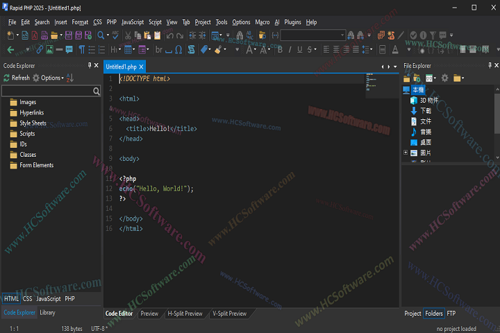Justify text alignment
This screenshot has height=333, width=500.
[x=356, y=50]
